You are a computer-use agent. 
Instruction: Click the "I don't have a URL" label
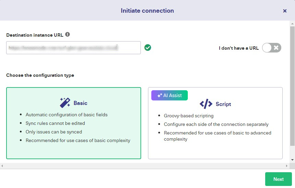[x=238, y=48]
